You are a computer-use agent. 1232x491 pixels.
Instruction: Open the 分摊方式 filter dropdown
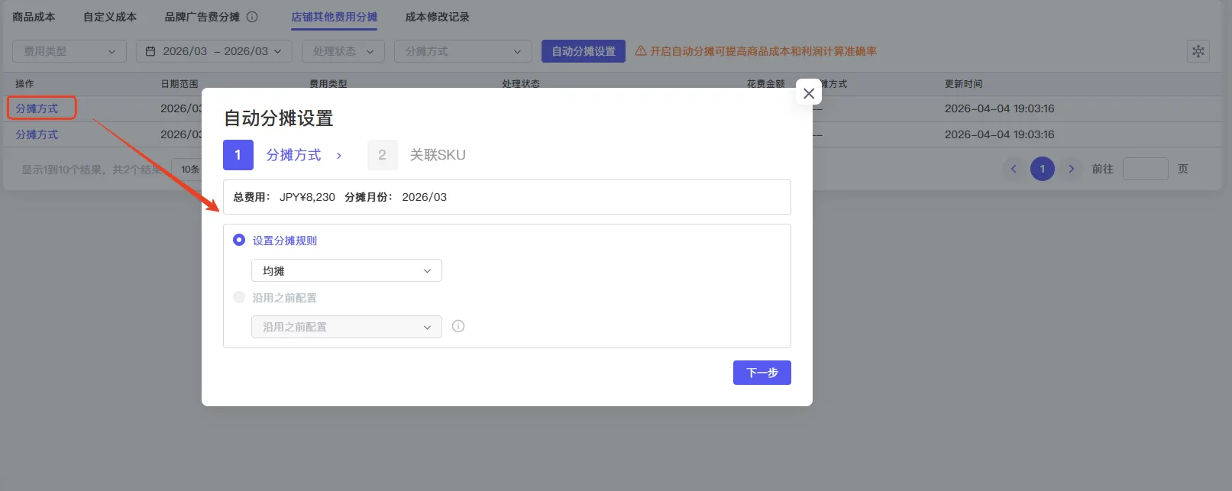463,51
